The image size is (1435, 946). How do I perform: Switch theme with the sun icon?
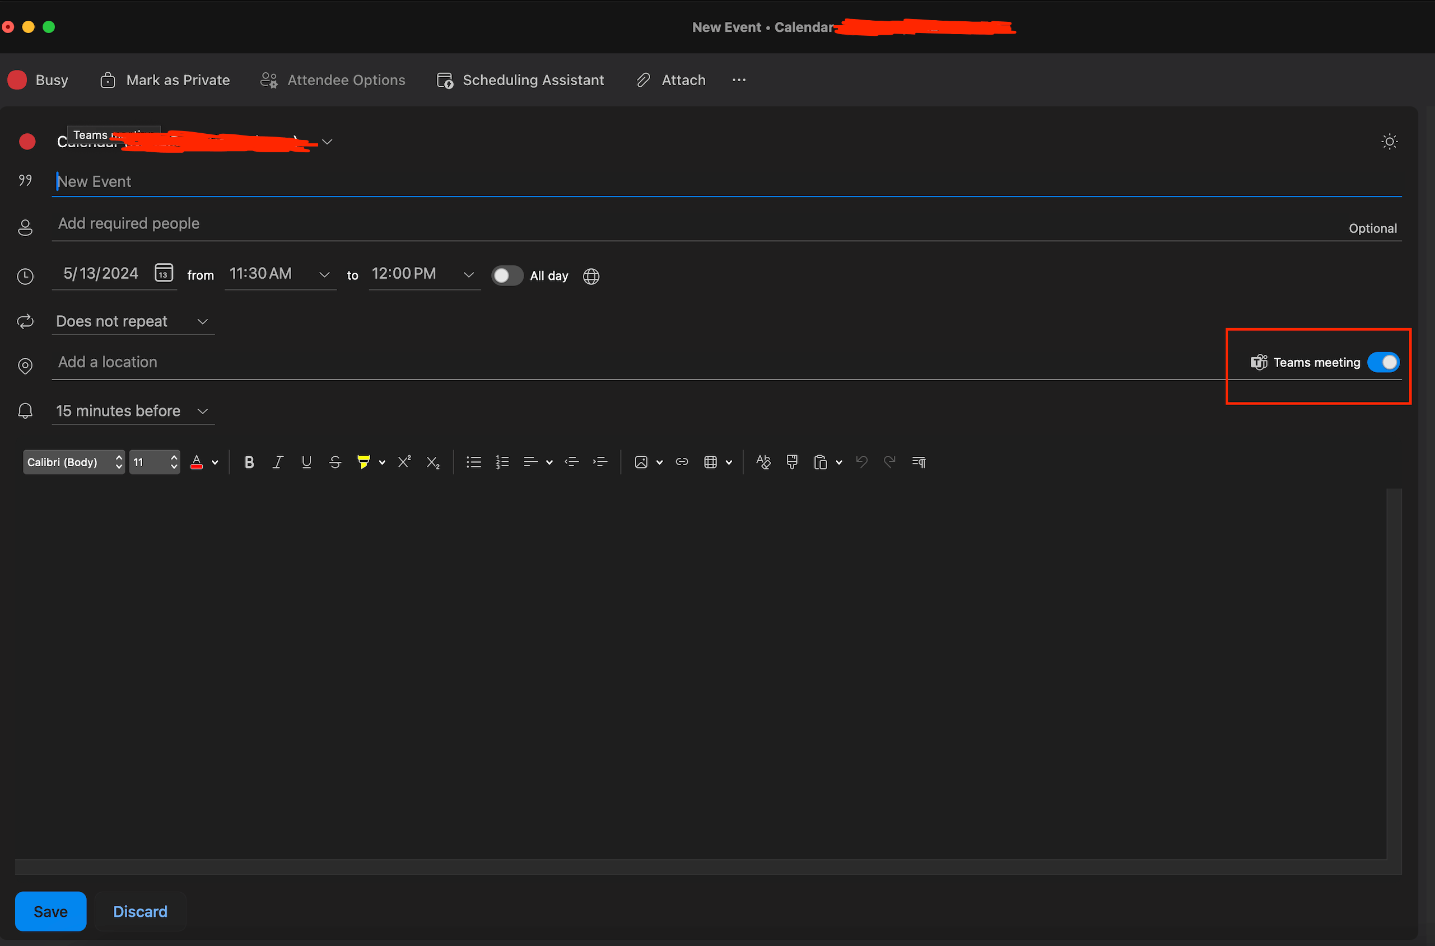pos(1390,142)
